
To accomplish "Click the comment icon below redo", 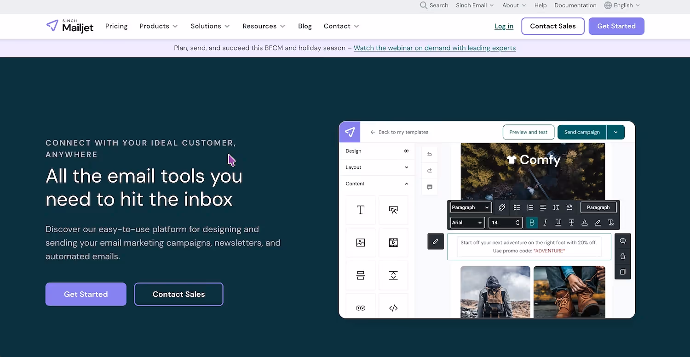I will 430,187.
